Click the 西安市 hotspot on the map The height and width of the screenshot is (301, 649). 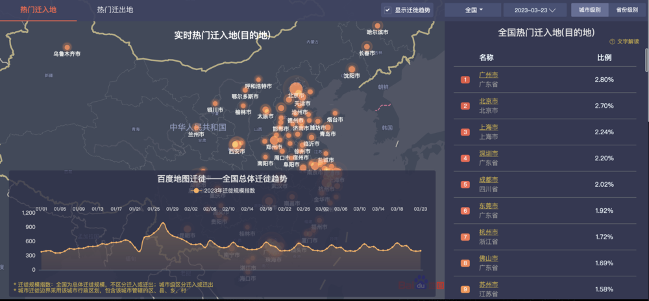tap(236, 144)
